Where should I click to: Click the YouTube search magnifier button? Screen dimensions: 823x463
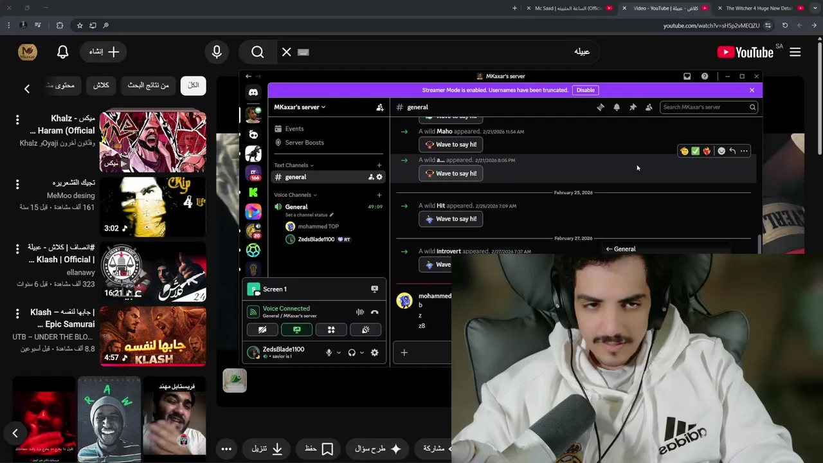click(258, 52)
